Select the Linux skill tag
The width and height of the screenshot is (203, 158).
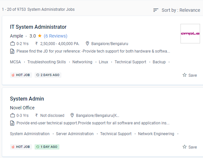103,62
